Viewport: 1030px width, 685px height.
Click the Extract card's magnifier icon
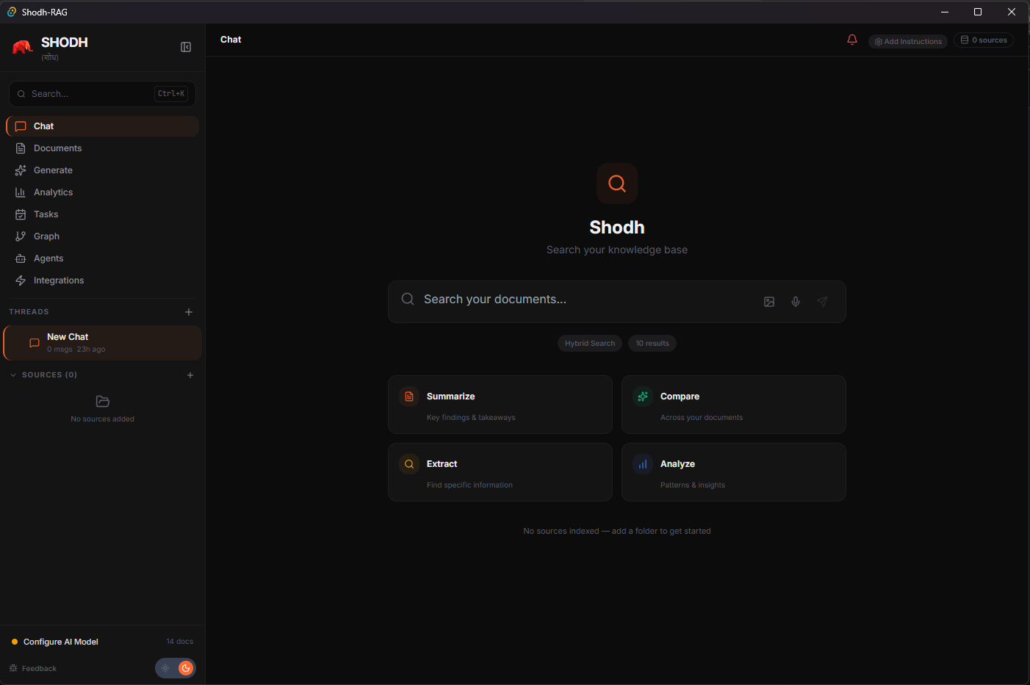(x=409, y=464)
